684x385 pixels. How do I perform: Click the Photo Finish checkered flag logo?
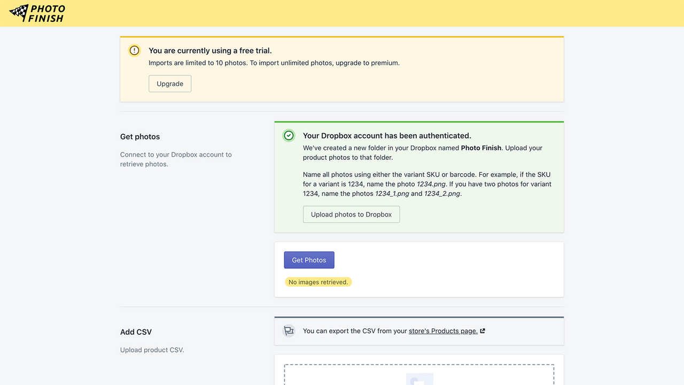[37, 13]
